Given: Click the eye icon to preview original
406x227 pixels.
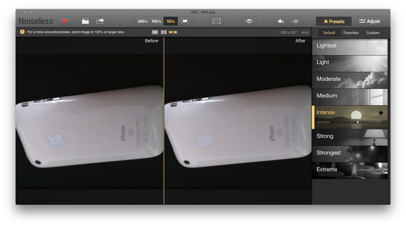Looking at the screenshot, I should tap(249, 21).
